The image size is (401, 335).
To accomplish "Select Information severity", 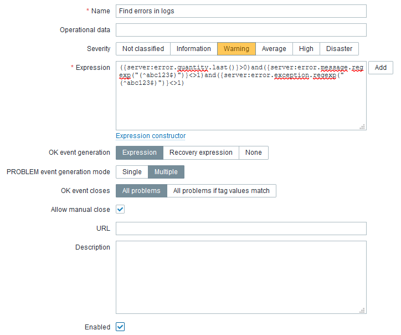I will [x=194, y=49].
